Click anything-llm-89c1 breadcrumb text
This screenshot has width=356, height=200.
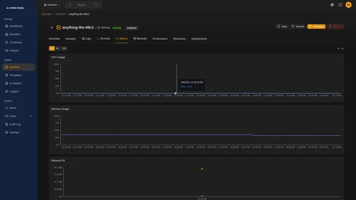79,14
